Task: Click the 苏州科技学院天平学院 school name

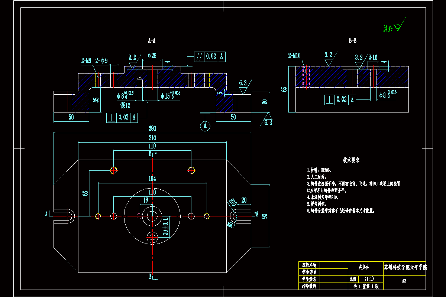Action: (405, 267)
